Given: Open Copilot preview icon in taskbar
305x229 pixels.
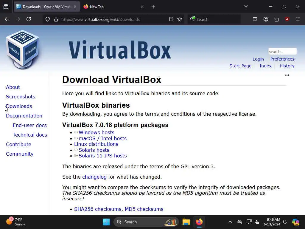Looking at the screenshot, I should point(296,222).
